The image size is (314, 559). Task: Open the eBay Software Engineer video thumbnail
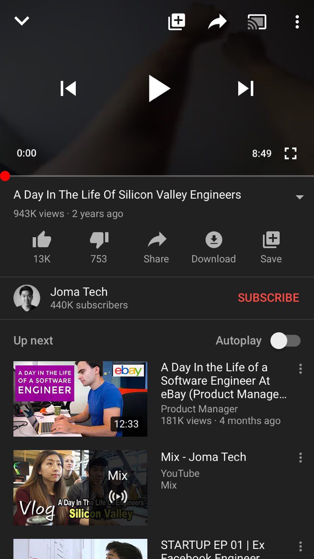tap(80, 399)
